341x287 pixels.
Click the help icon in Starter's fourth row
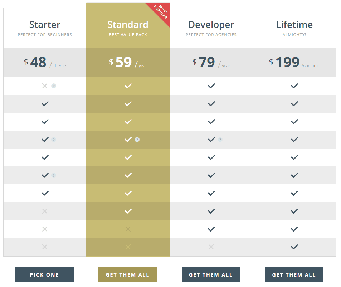pyautogui.click(x=54, y=140)
